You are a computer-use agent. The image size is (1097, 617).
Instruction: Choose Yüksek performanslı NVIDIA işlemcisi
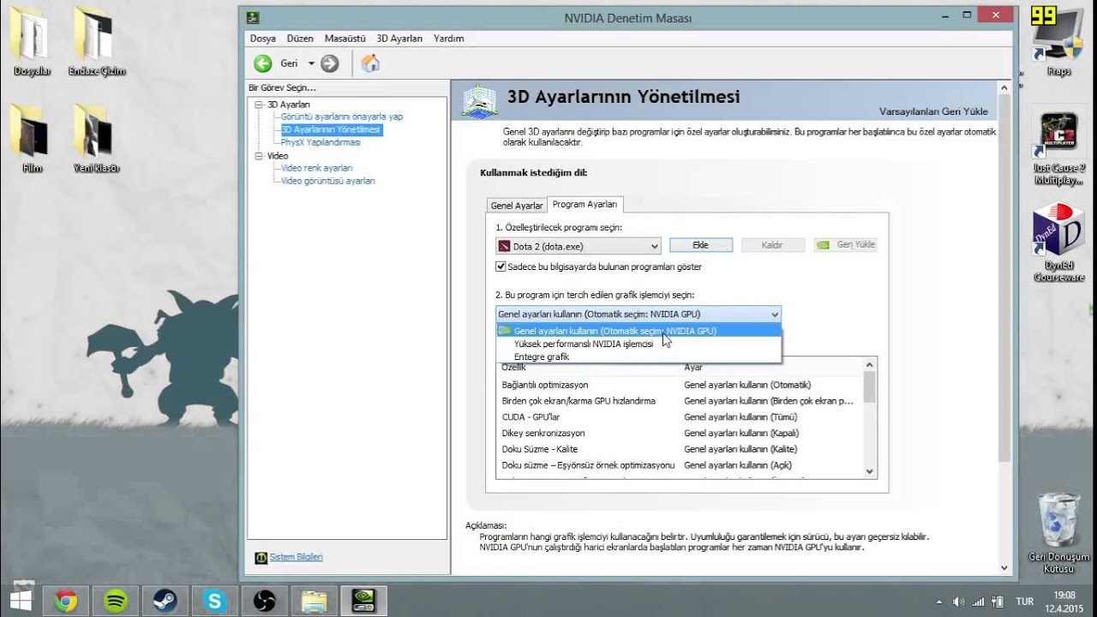tap(638, 344)
